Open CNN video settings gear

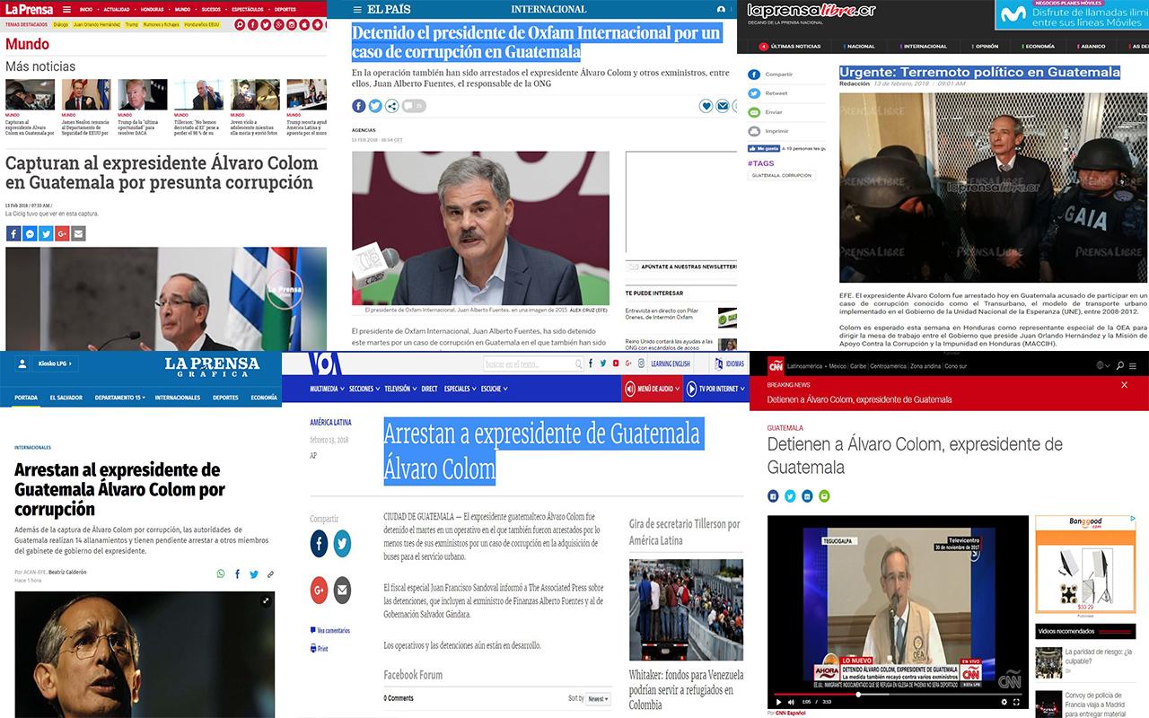[x=1004, y=702]
